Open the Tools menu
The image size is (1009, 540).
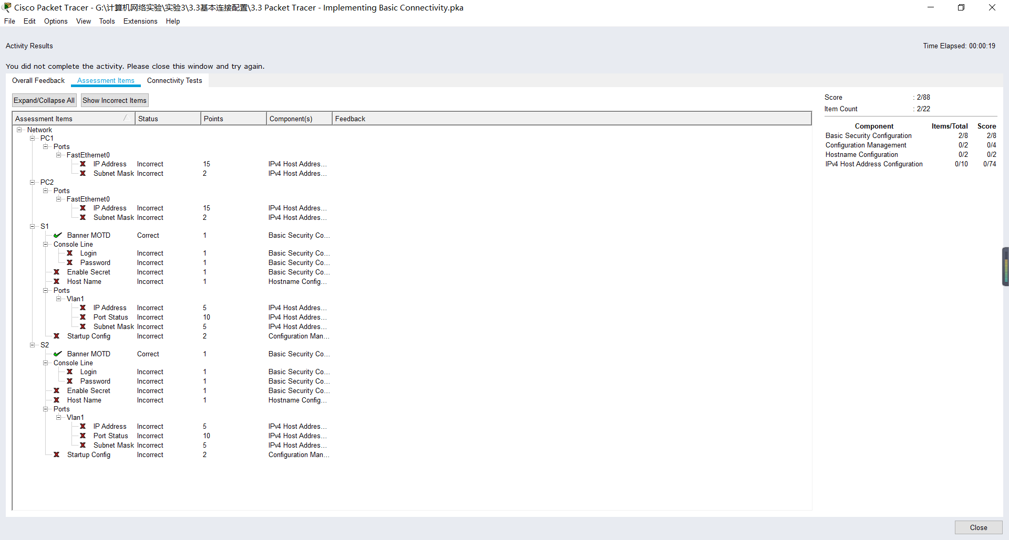point(107,22)
